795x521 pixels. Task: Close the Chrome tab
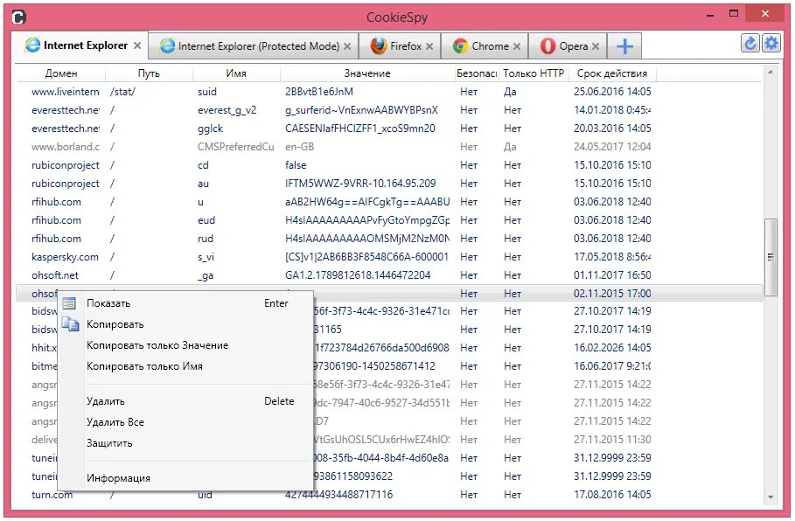517,46
